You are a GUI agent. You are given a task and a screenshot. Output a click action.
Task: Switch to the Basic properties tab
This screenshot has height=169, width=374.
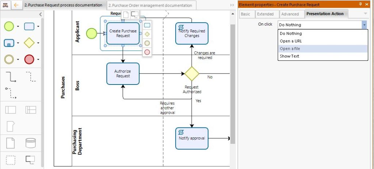click(x=245, y=14)
